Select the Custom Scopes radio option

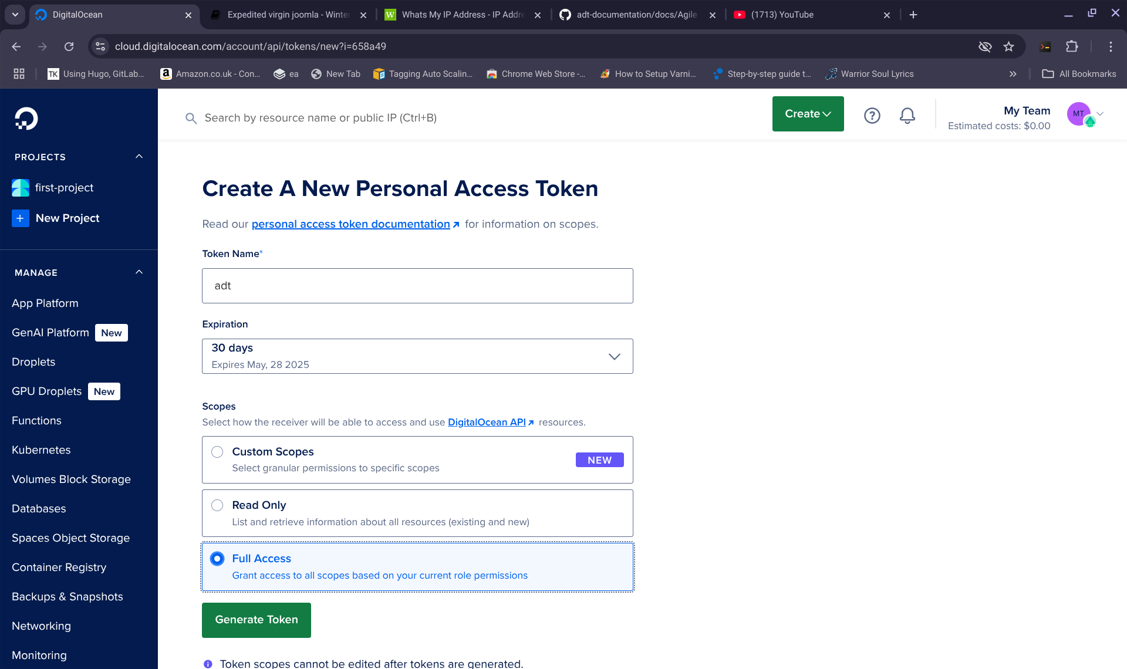(x=217, y=452)
